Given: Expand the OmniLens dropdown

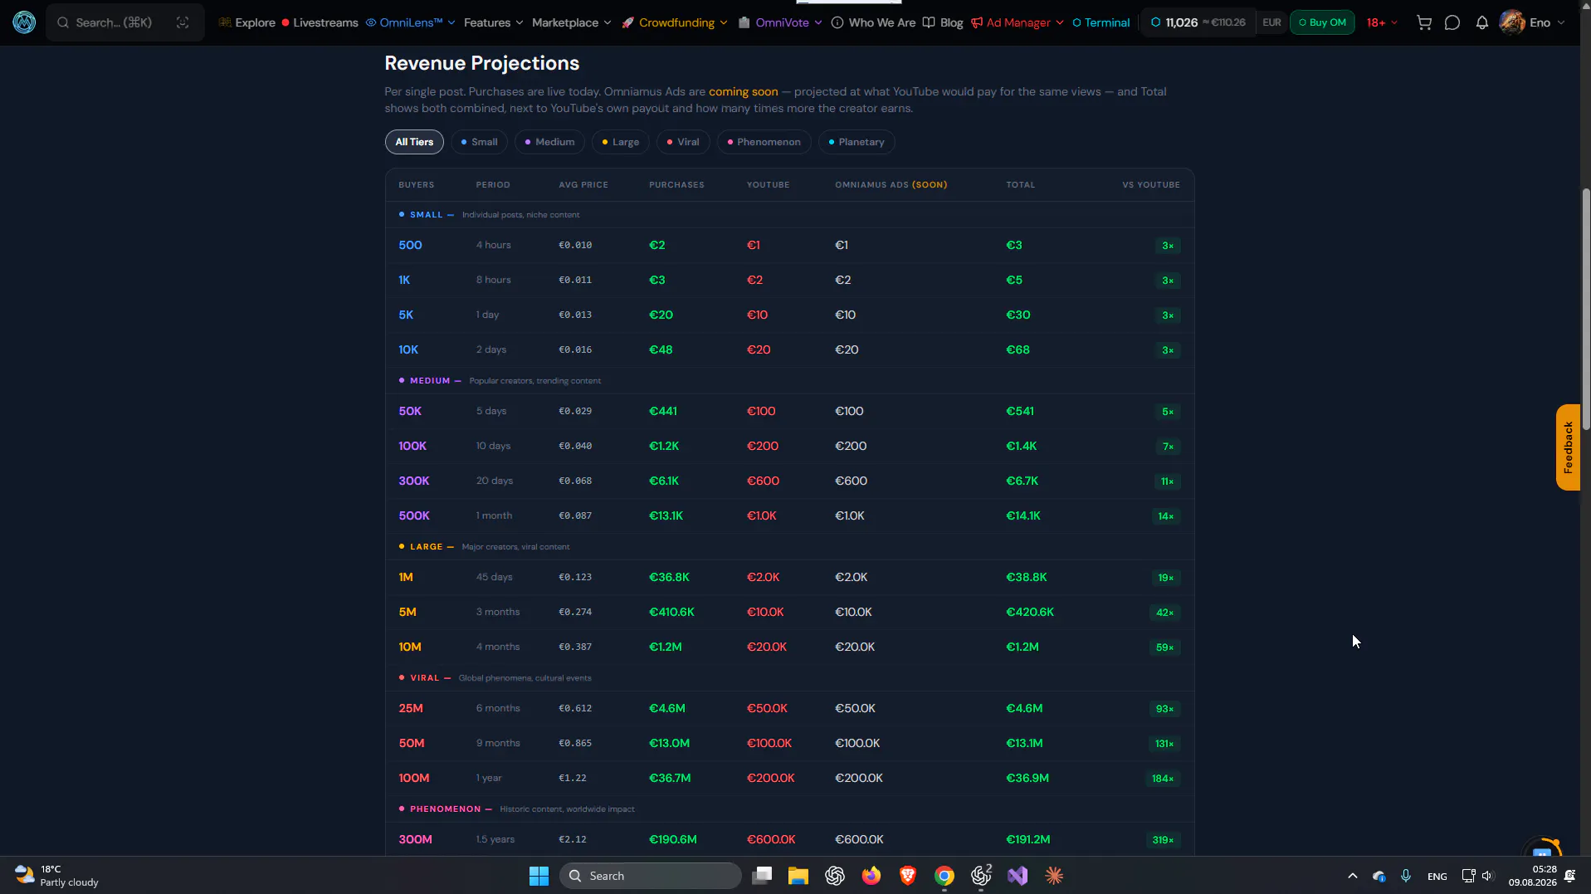Looking at the screenshot, I should (x=411, y=22).
